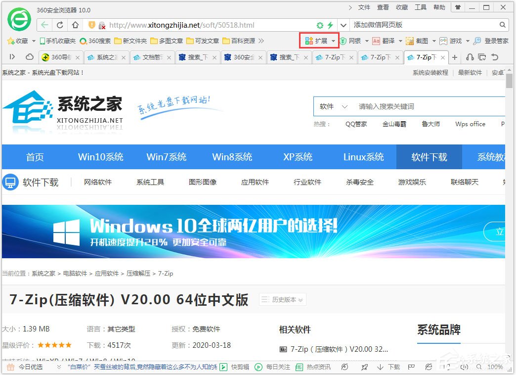This screenshot has height=375, width=516.
Task: Click the 100% zoom level control
Action: 496,367
